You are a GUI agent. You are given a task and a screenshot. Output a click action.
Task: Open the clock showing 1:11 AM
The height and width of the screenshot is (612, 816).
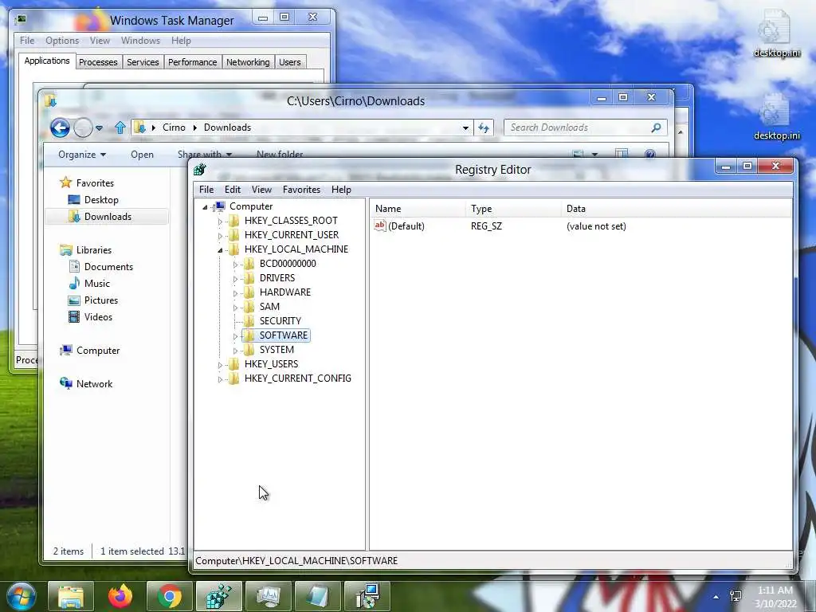776,597
